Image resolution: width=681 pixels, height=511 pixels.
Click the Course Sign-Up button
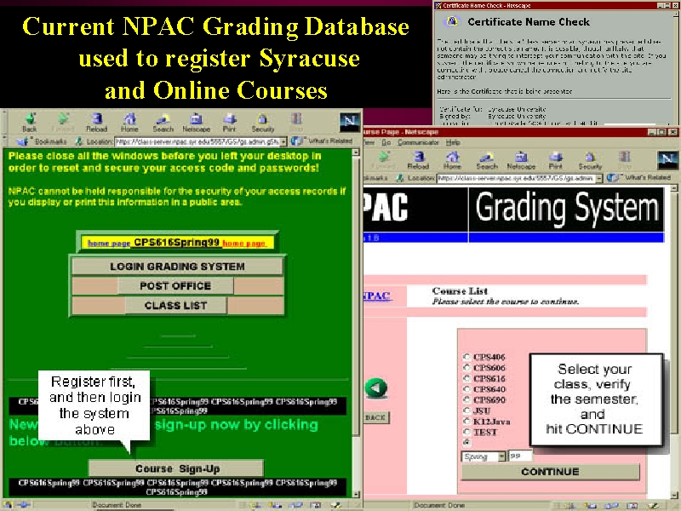(x=176, y=468)
